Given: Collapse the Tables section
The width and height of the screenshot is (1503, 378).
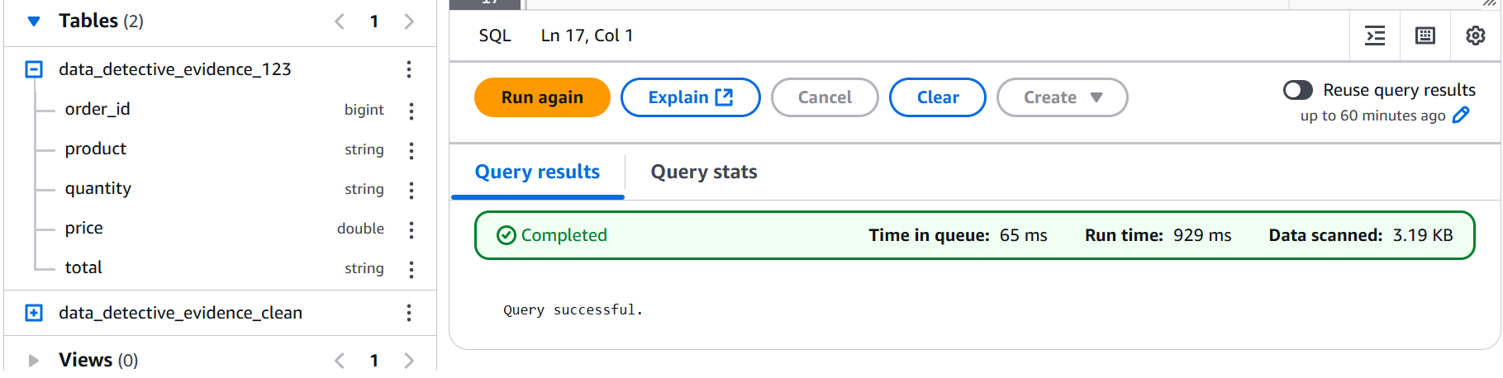Looking at the screenshot, I should [x=34, y=21].
